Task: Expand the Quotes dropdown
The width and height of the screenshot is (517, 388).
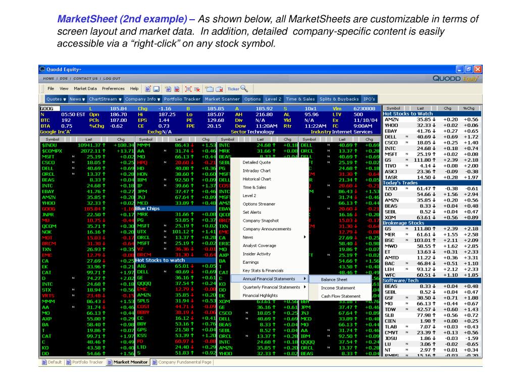Action: (56, 99)
